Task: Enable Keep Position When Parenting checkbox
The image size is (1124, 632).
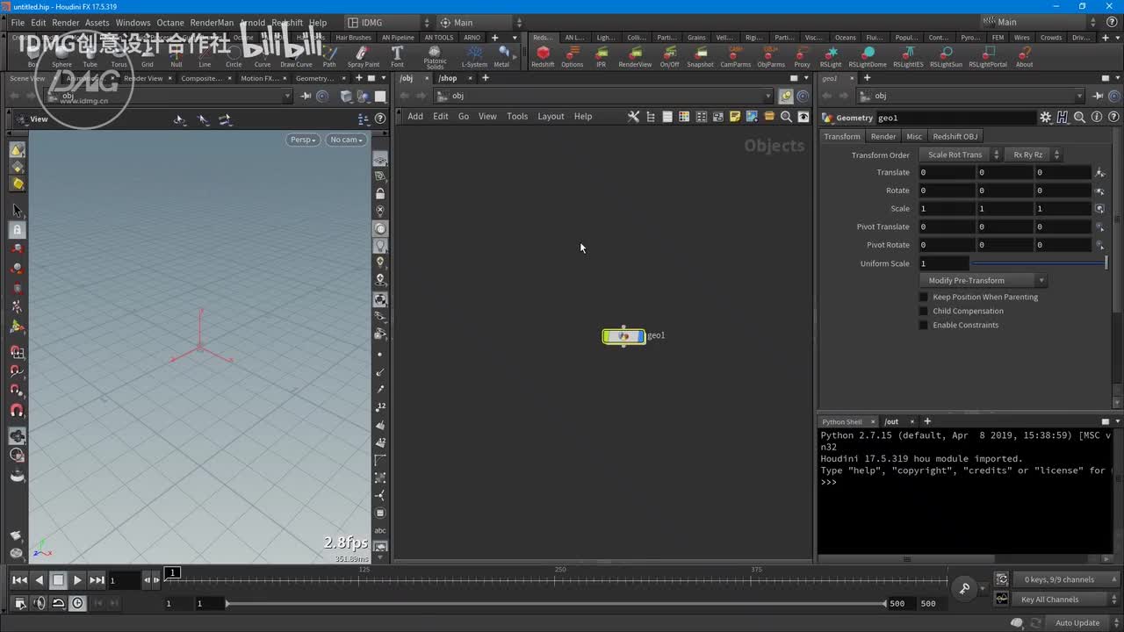Action: click(924, 297)
